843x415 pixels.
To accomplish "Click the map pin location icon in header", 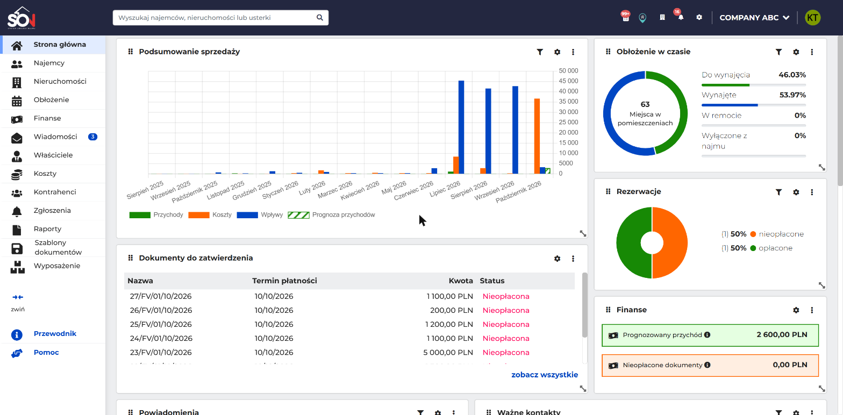I will tap(642, 18).
